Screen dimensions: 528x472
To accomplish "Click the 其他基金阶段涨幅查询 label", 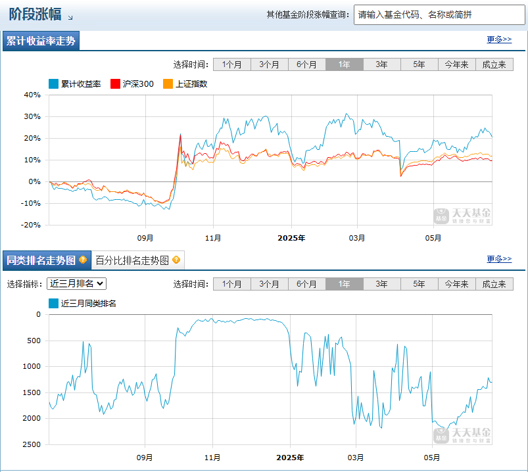I will 308,15.
